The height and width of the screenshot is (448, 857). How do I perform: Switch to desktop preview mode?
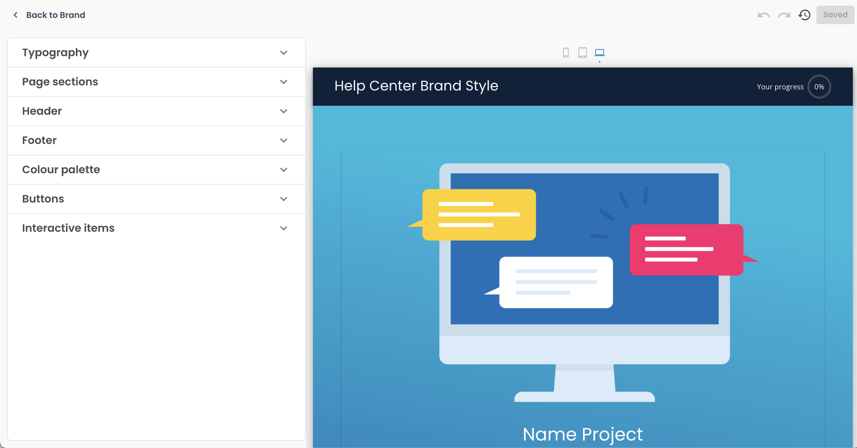coord(600,53)
